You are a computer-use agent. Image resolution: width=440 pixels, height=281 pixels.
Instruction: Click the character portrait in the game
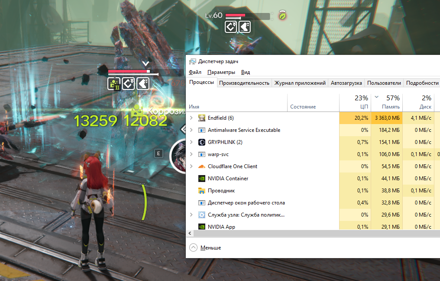178,156
